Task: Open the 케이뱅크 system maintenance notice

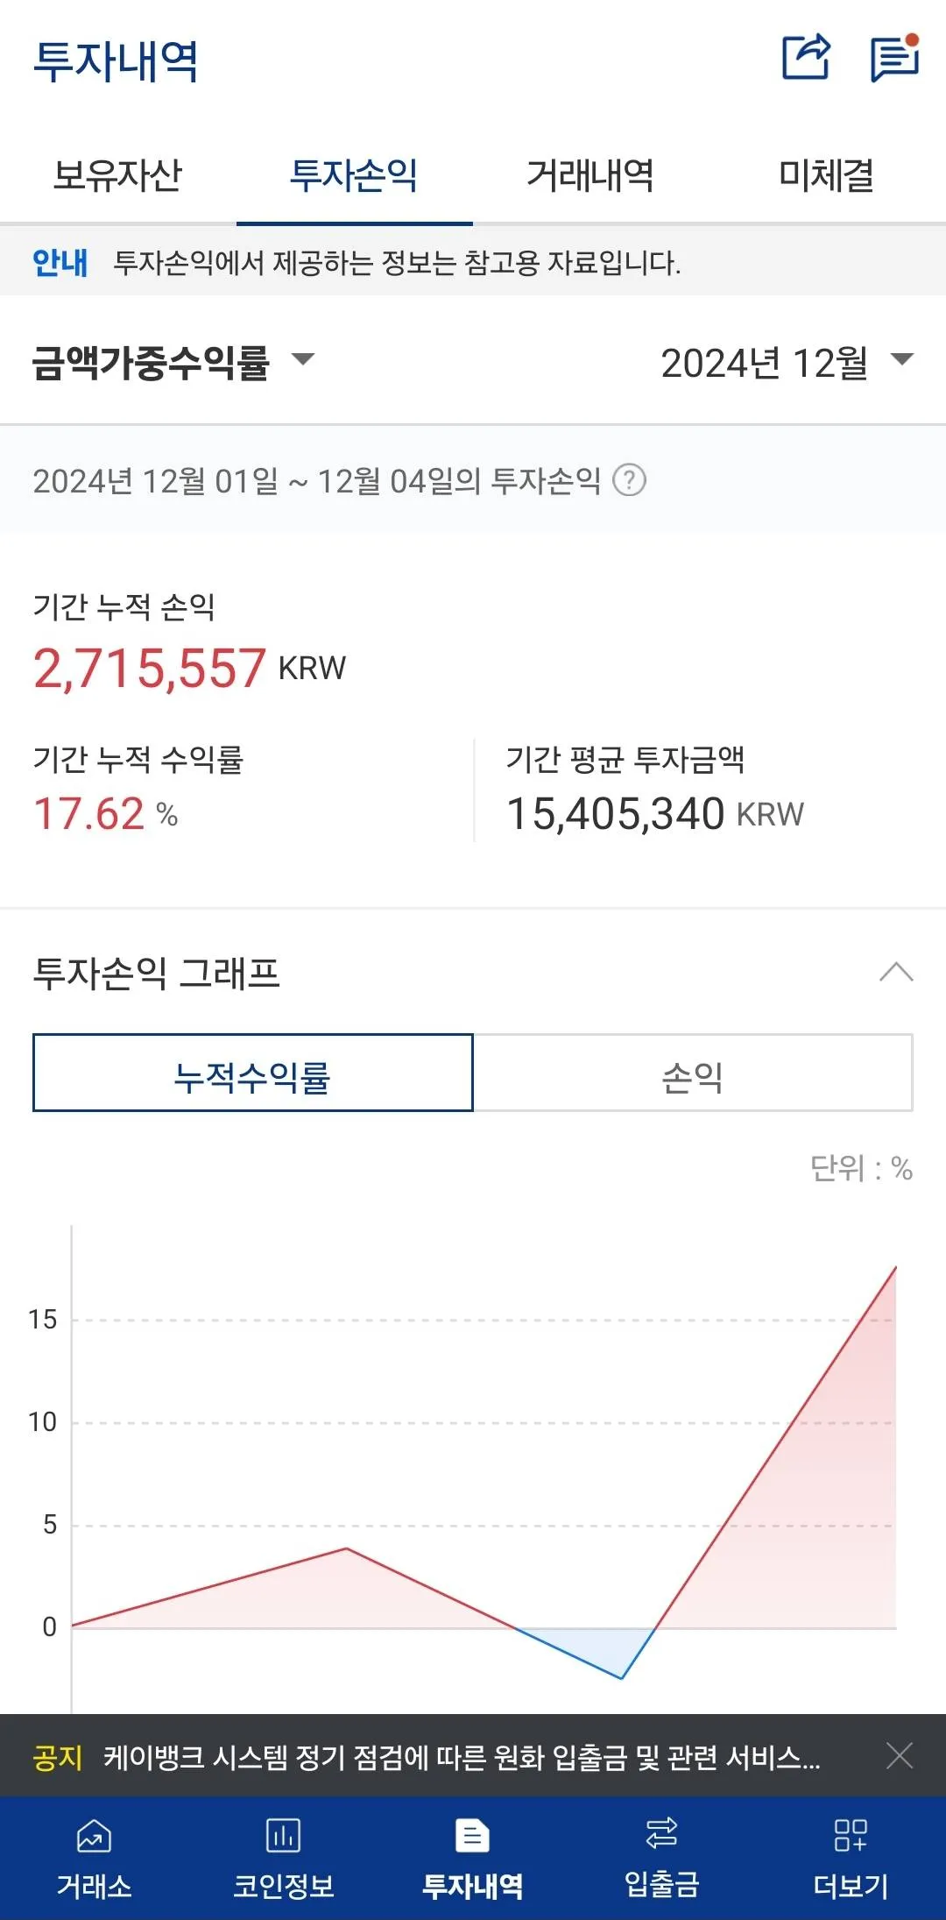Action: click(462, 1756)
